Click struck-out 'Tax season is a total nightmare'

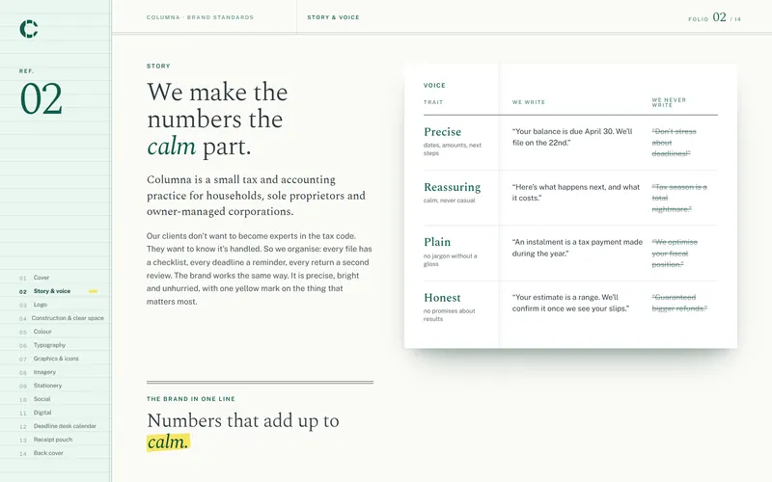pyautogui.click(x=679, y=198)
